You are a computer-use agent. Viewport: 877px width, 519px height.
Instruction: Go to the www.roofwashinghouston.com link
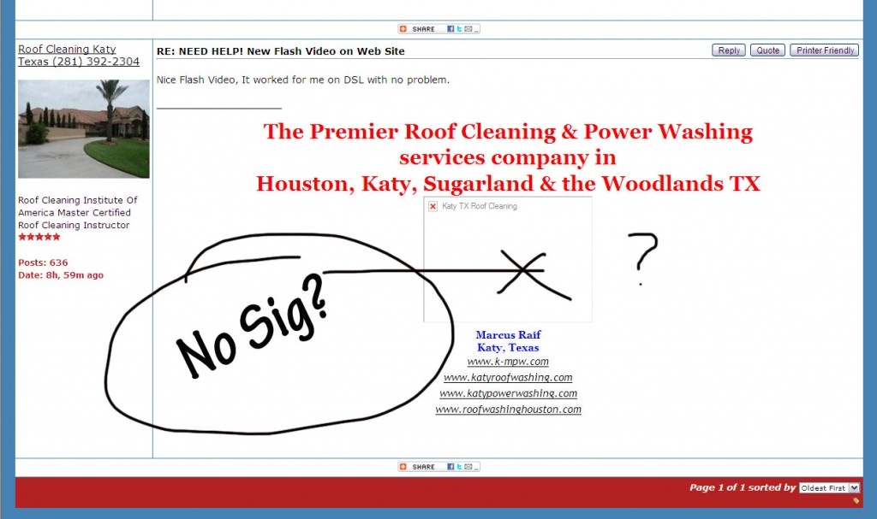tap(508, 410)
